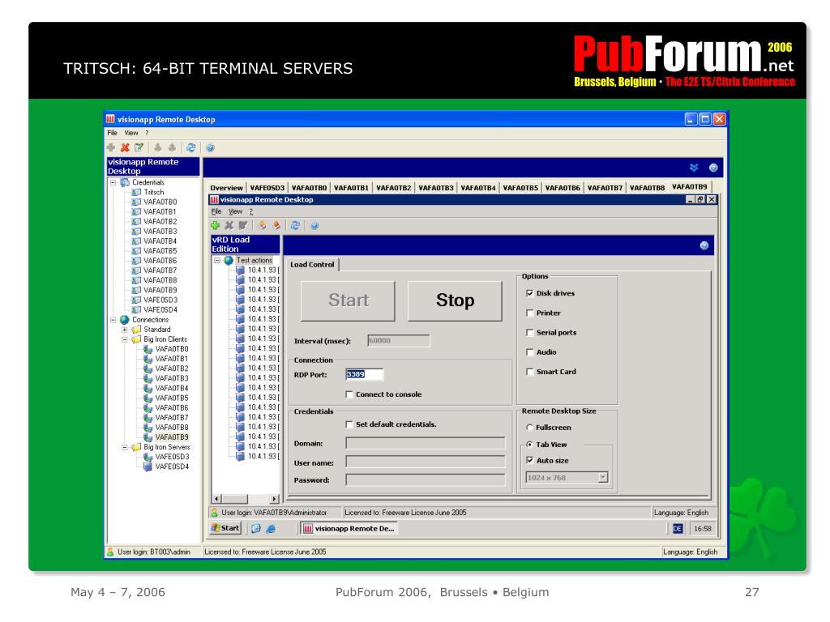Image resolution: width=830 pixels, height=622 pixels.
Task: Click the Big Iron Servers folder icon
Action: point(136,447)
